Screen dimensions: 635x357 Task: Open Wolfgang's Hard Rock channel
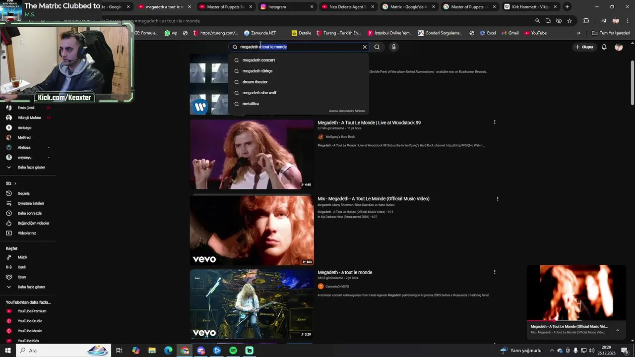[x=340, y=137]
